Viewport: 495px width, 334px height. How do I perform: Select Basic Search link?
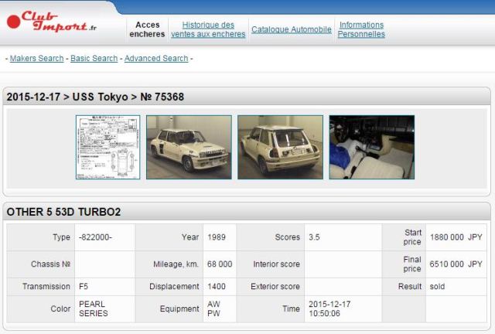pos(94,58)
